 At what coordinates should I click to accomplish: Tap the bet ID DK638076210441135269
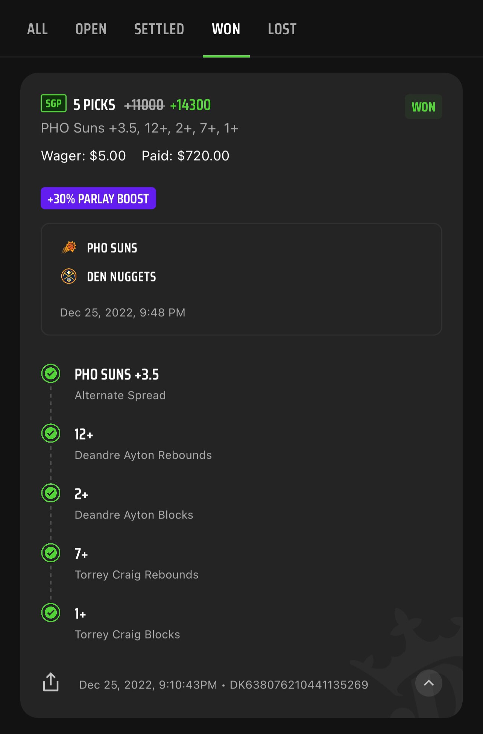click(x=299, y=685)
